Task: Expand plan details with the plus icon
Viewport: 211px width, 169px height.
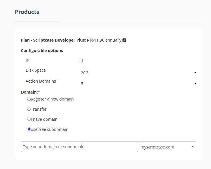Action: coord(124,40)
